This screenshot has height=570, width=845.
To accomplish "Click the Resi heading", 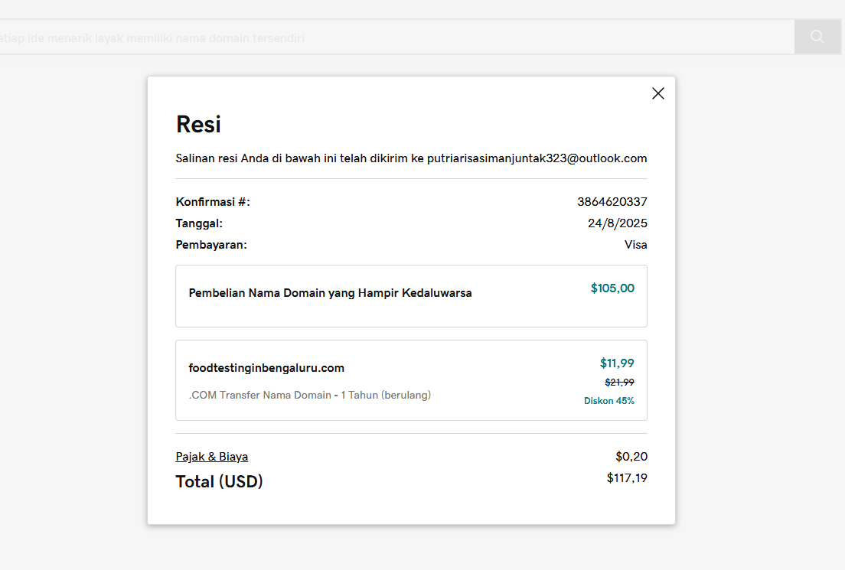I will click(x=198, y=124).
